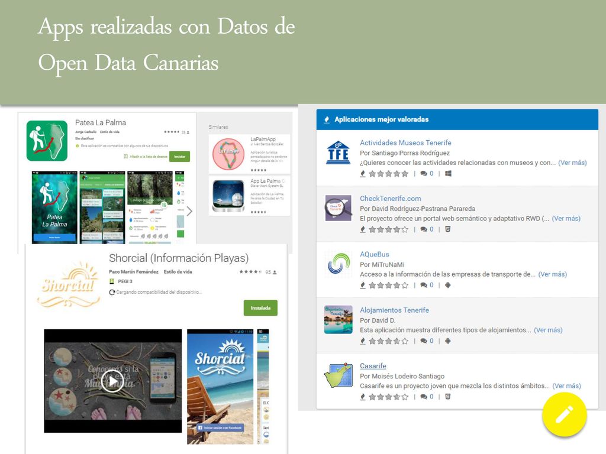Viewport: 606px width, 454px height.
Task: Open the Alojamientos Tenerife title link
Action: [x=394, y=310]
